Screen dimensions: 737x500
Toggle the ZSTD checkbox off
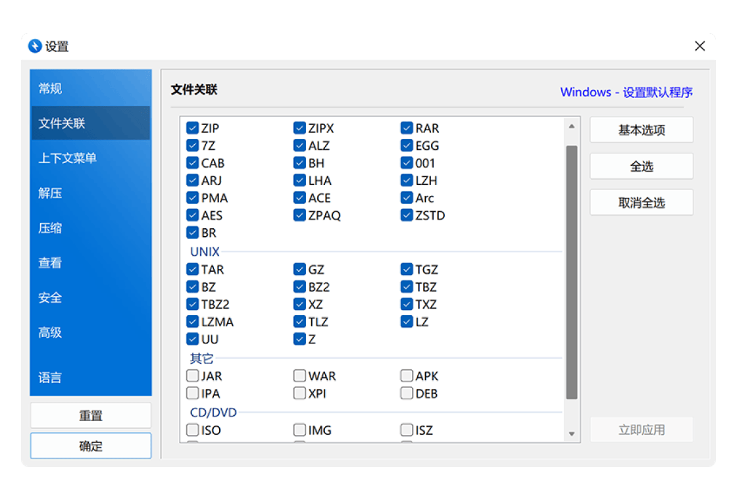(x=407, y=216)
